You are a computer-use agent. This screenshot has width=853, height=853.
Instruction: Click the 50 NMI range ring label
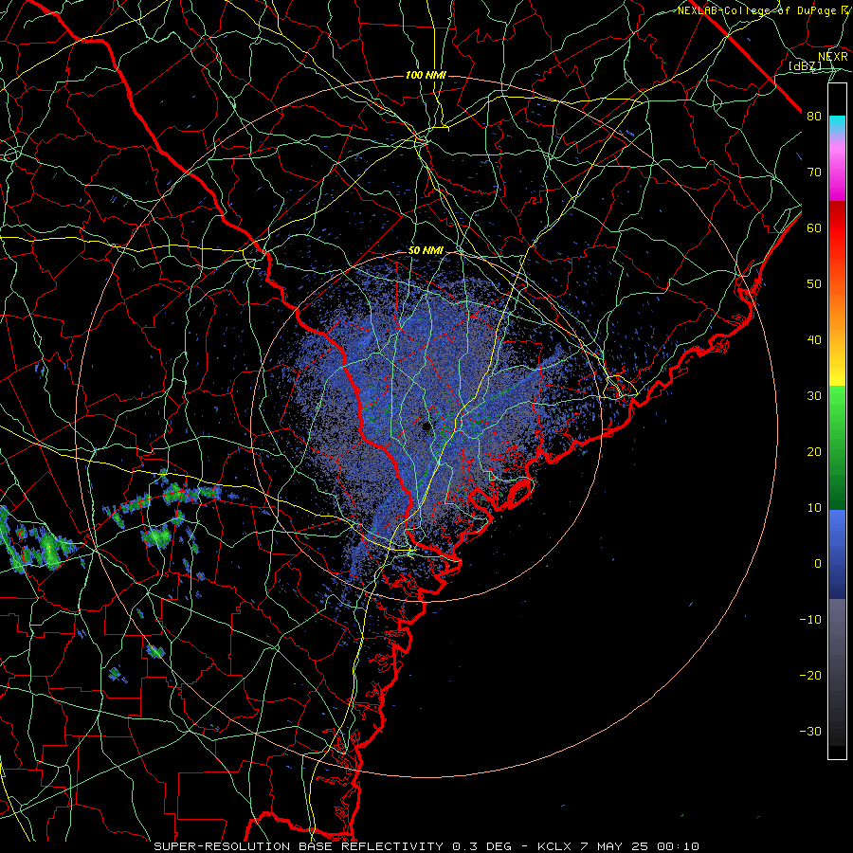[426, 251]
